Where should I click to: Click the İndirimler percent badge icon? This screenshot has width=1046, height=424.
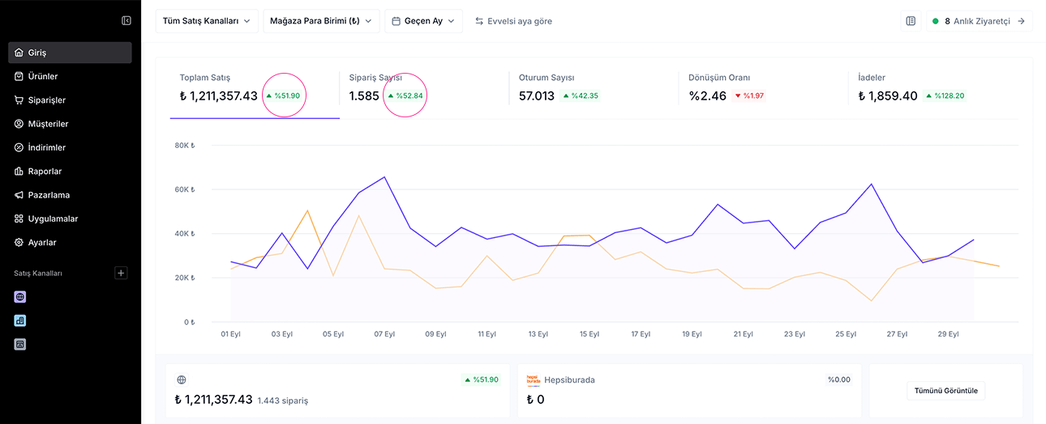[19, 147]
